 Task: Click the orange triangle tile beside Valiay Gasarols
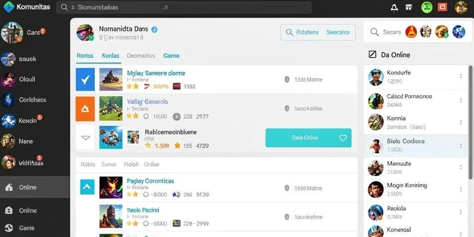[x=85, y=109]
